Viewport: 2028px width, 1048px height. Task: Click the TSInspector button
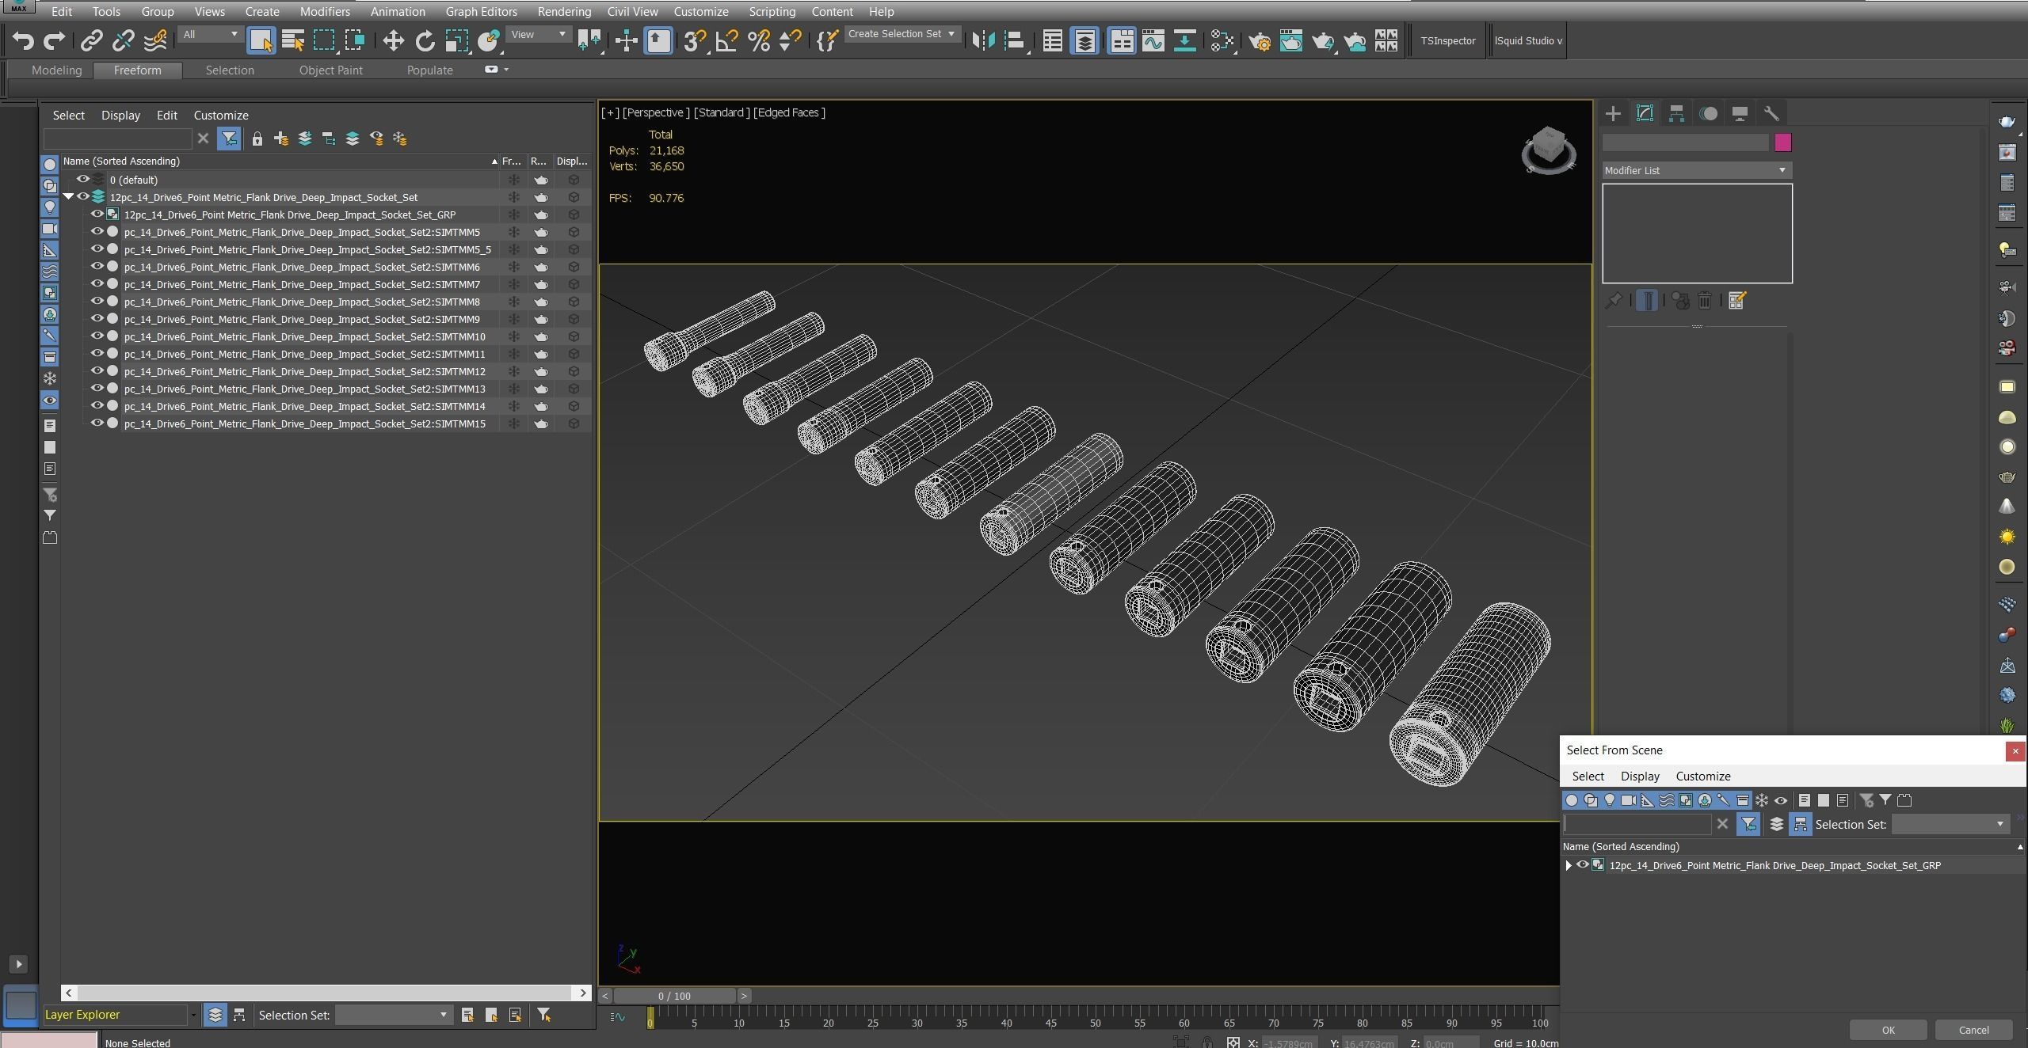tap(1447, 40)
